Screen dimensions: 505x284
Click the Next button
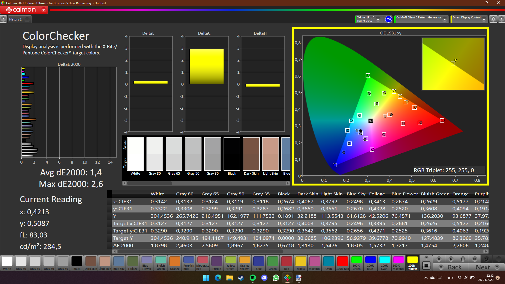[487, 267]
